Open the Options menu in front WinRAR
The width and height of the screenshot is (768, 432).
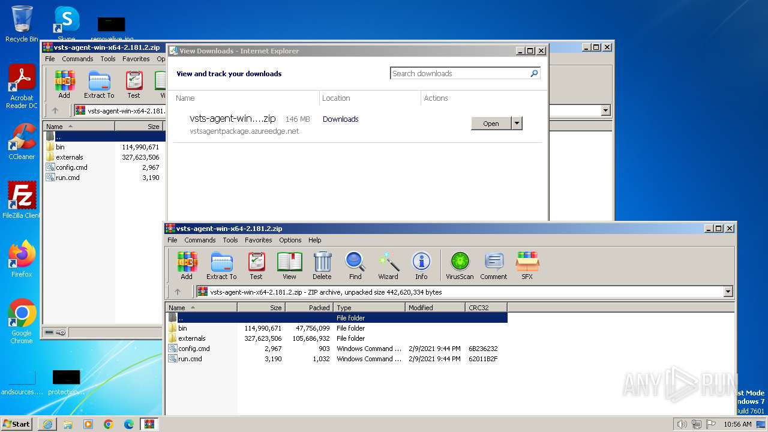click(x=290, y=240)
